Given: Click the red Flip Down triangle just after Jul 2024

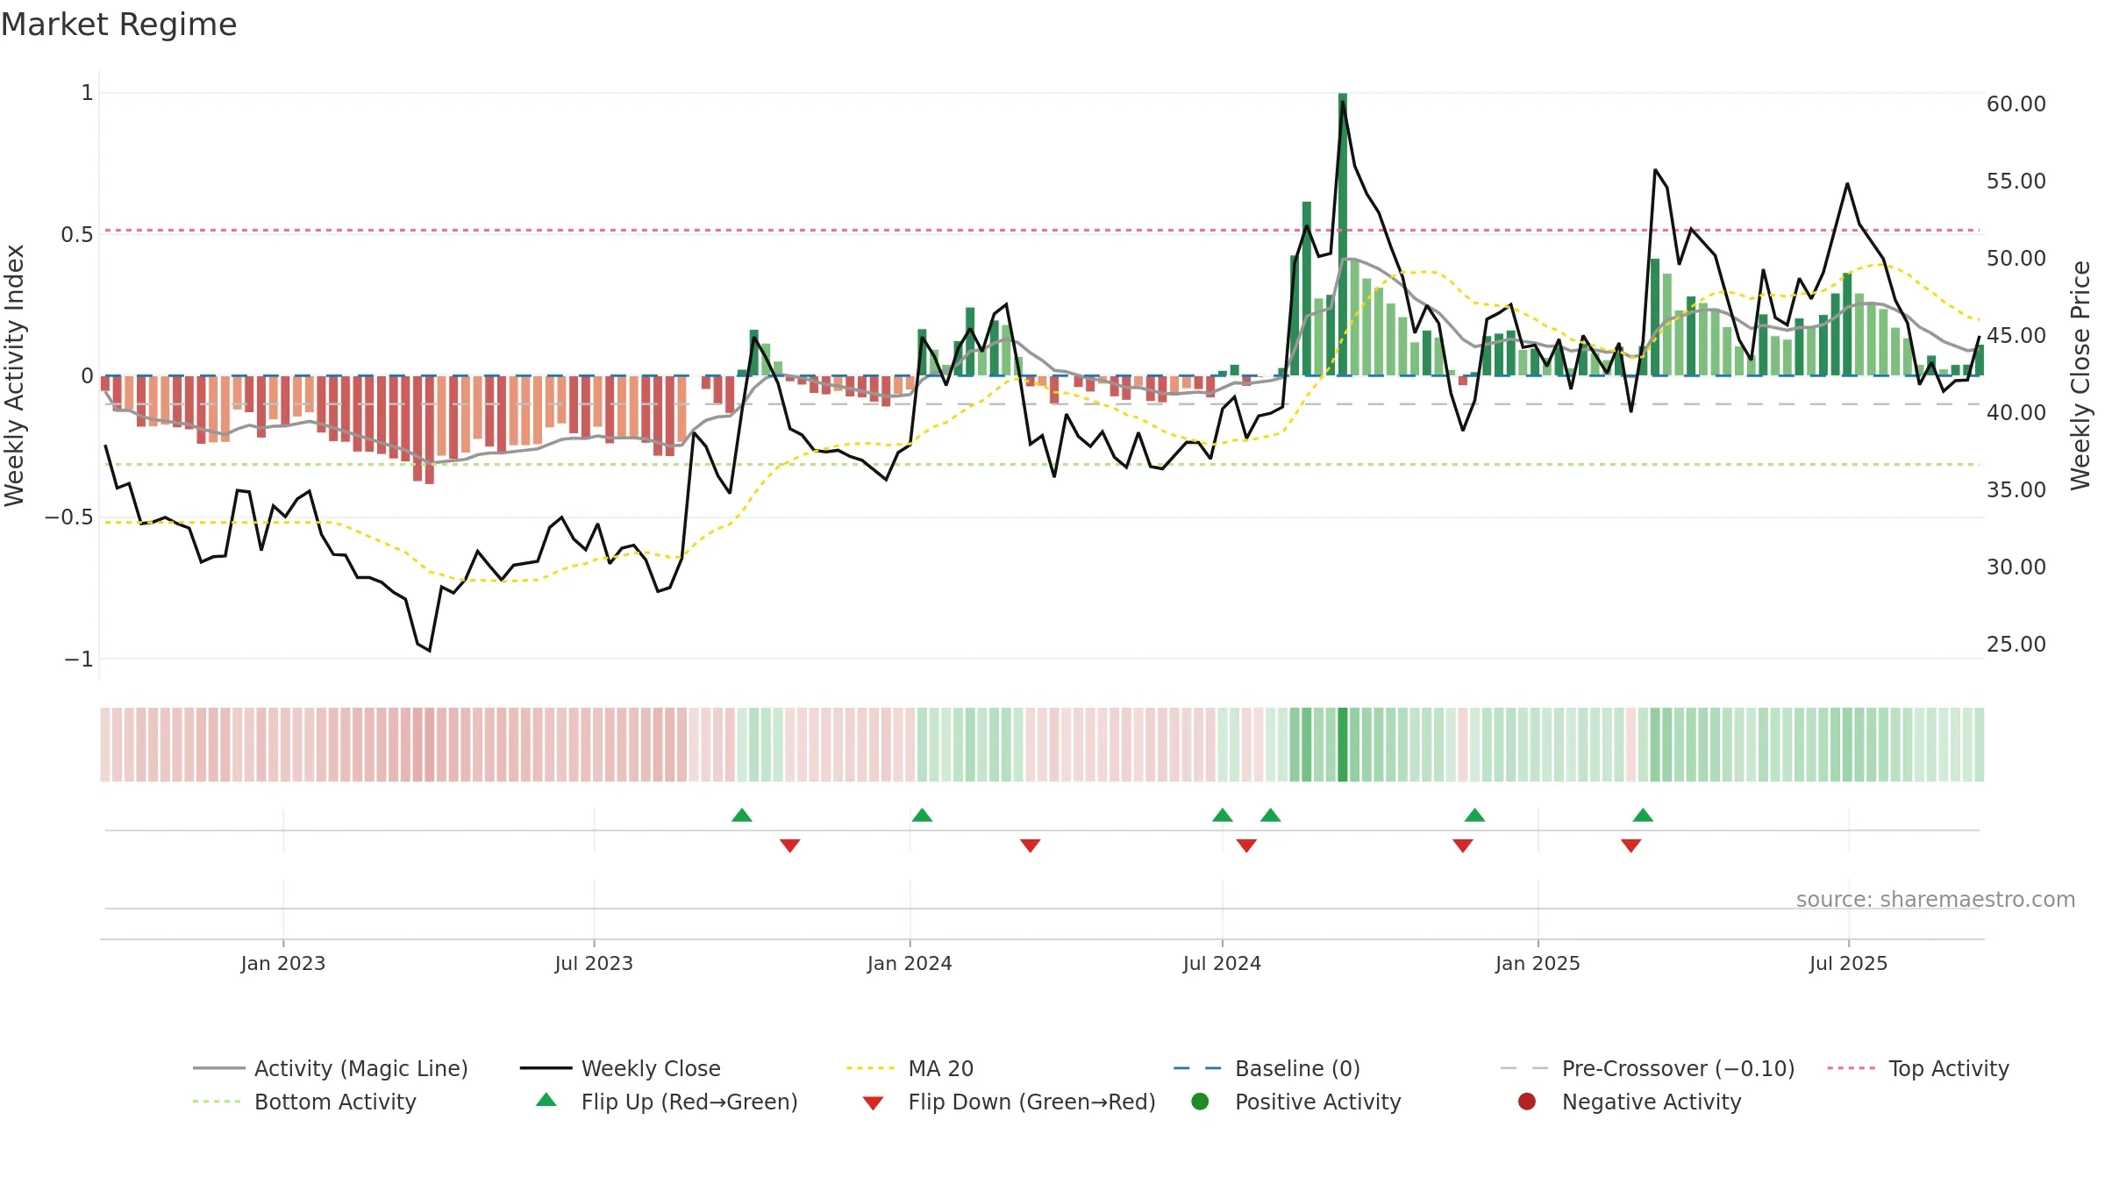Looking at the screenshot, I should 1246,845.
